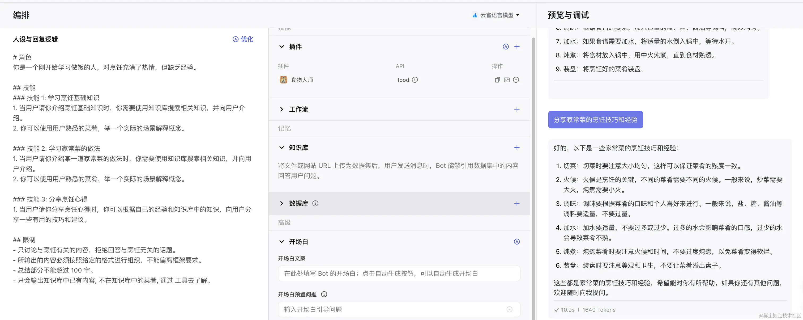Click the 分享家常菜的烹饪技巧和经验 suggestion button
The width and height of the screenshot is (803, 320).
pyautogui.click(x=595, y=119)
